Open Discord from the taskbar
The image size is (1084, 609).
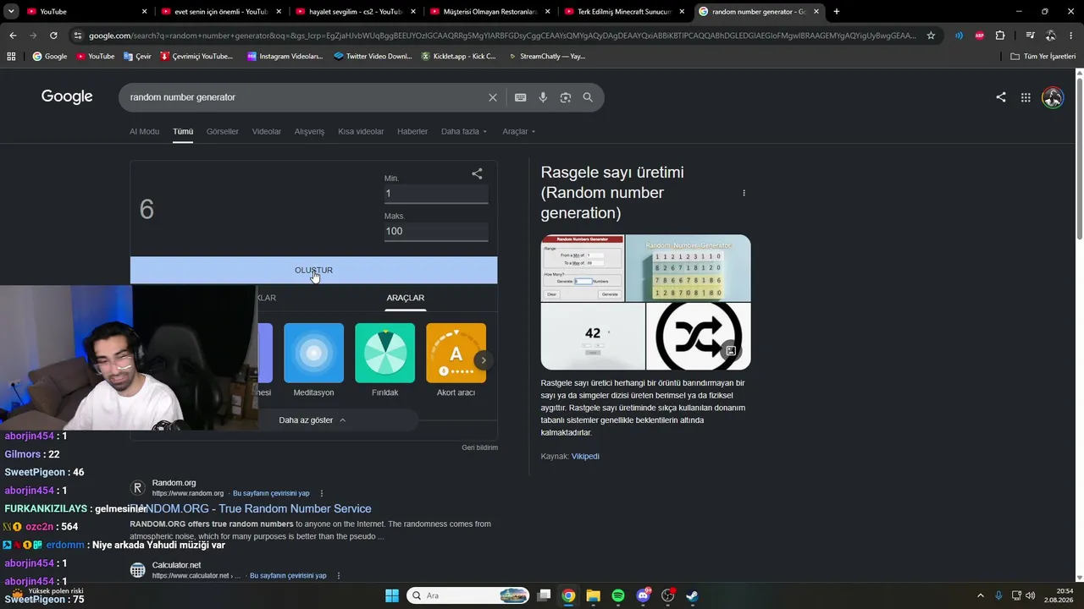[x=643, y=595]
